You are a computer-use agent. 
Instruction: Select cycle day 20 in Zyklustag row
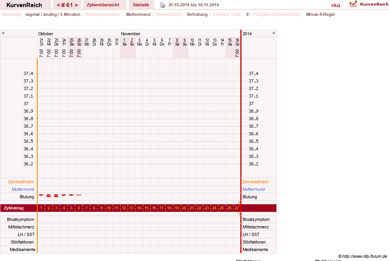point(184,208)
